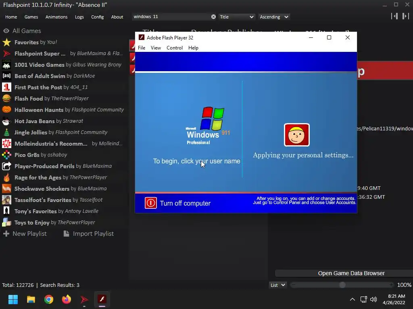Open Flash Player Control menu

175,48
